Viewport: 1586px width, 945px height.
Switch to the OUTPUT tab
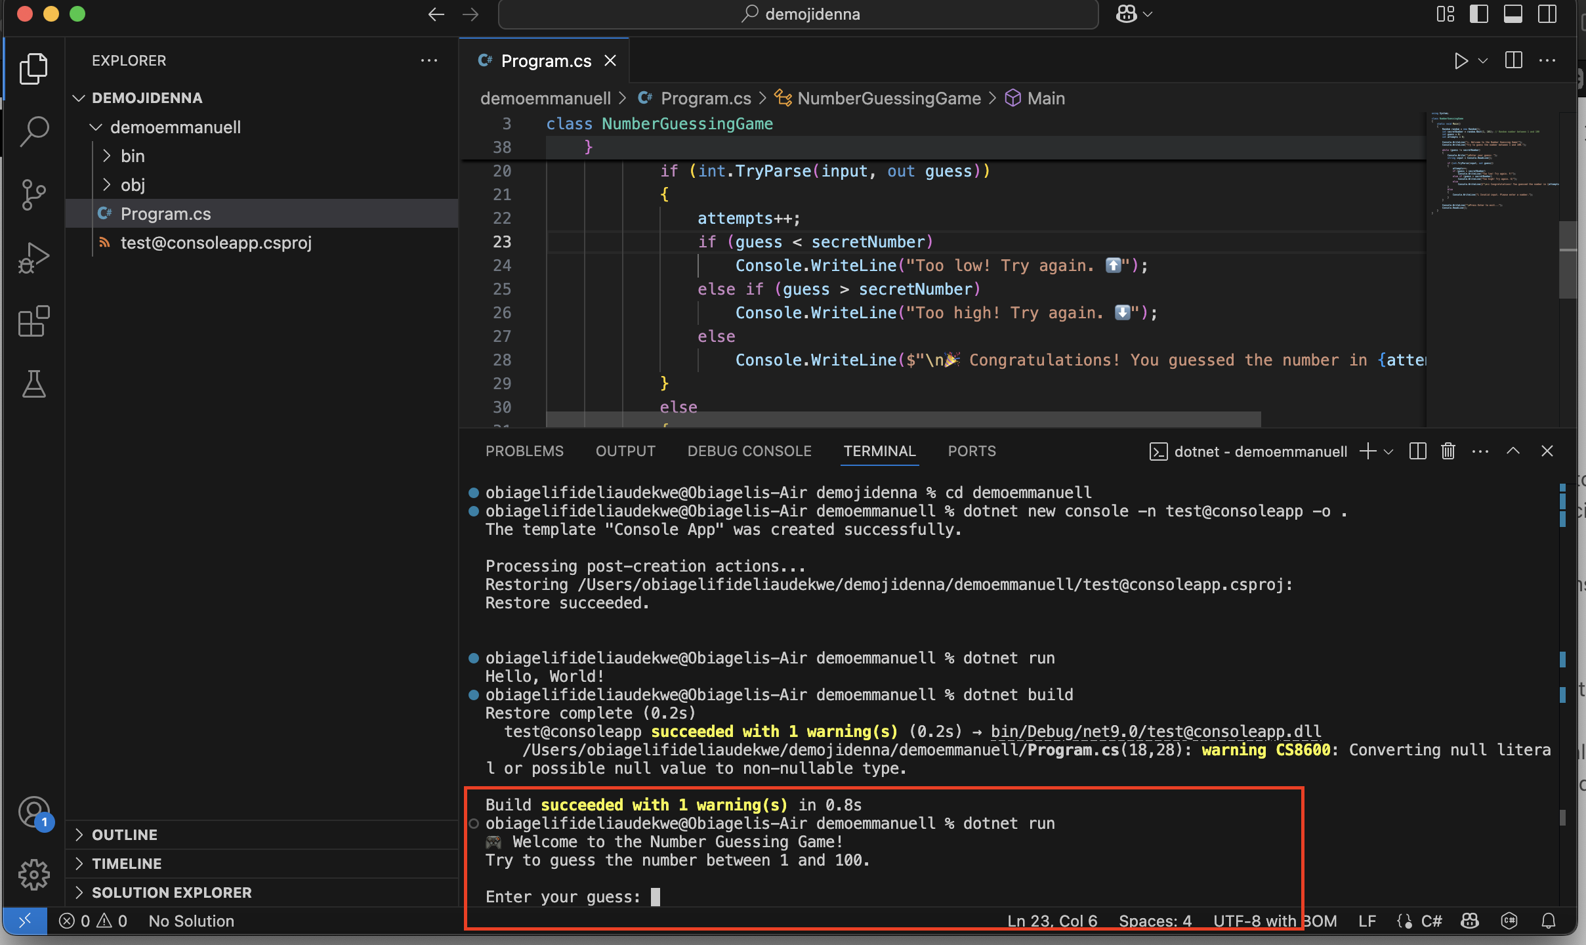tap(625, 451)
